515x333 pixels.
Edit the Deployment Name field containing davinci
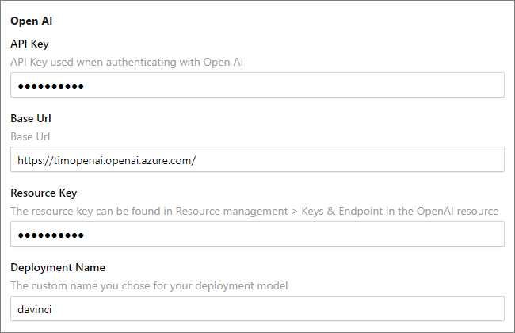click(257, 308)
